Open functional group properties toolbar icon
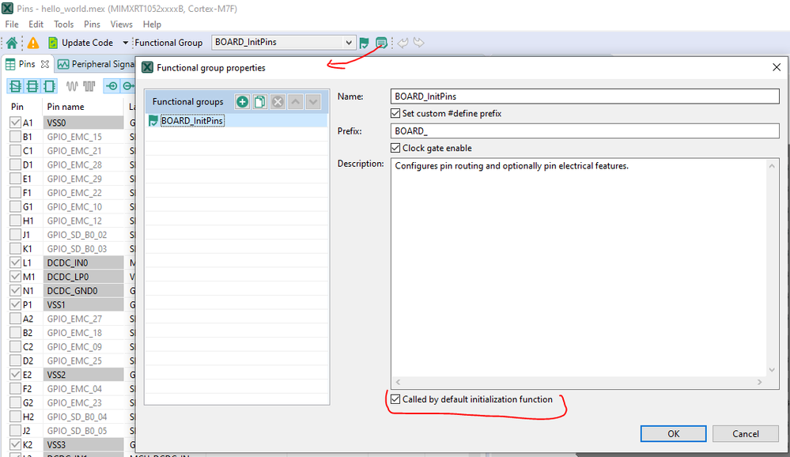This screenshot has width=790, height=457. [x=381, y=43]
